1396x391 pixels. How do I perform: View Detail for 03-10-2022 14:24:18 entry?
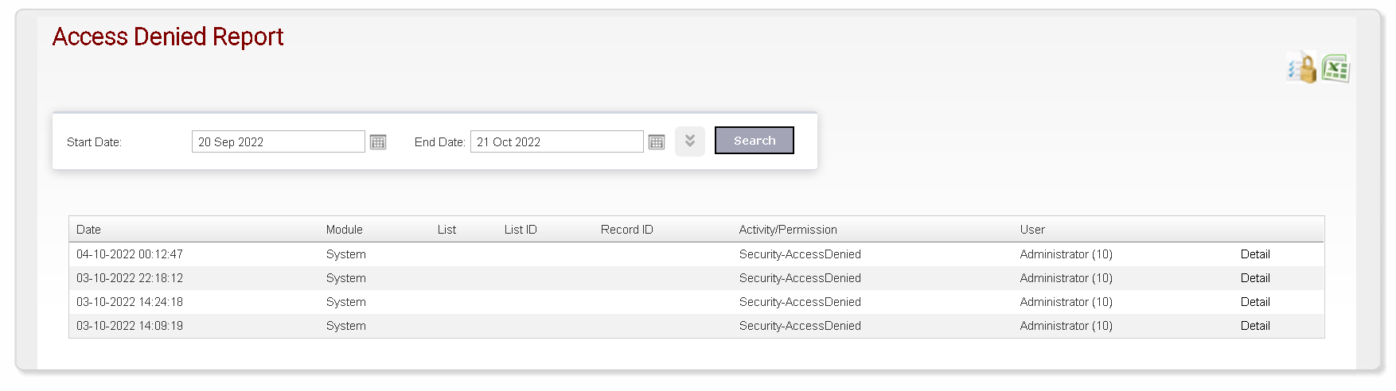(1255, 302)
